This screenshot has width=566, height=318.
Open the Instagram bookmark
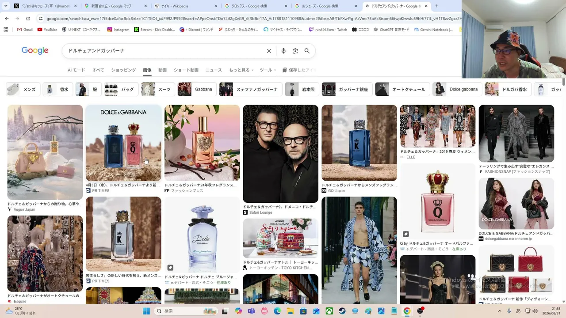tap(119, 30)
